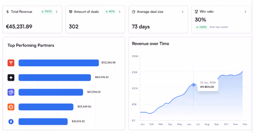Click the Win ratio card title
Image resolution: width=253 pixels, height=133 pixels.
(x=207, y=12)
